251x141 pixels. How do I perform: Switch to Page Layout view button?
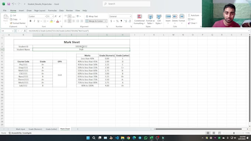tap(214, 133)
